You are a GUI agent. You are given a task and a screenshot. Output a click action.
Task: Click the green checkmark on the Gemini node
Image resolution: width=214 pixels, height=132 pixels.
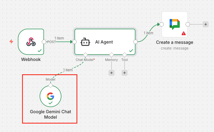[50, 103]
